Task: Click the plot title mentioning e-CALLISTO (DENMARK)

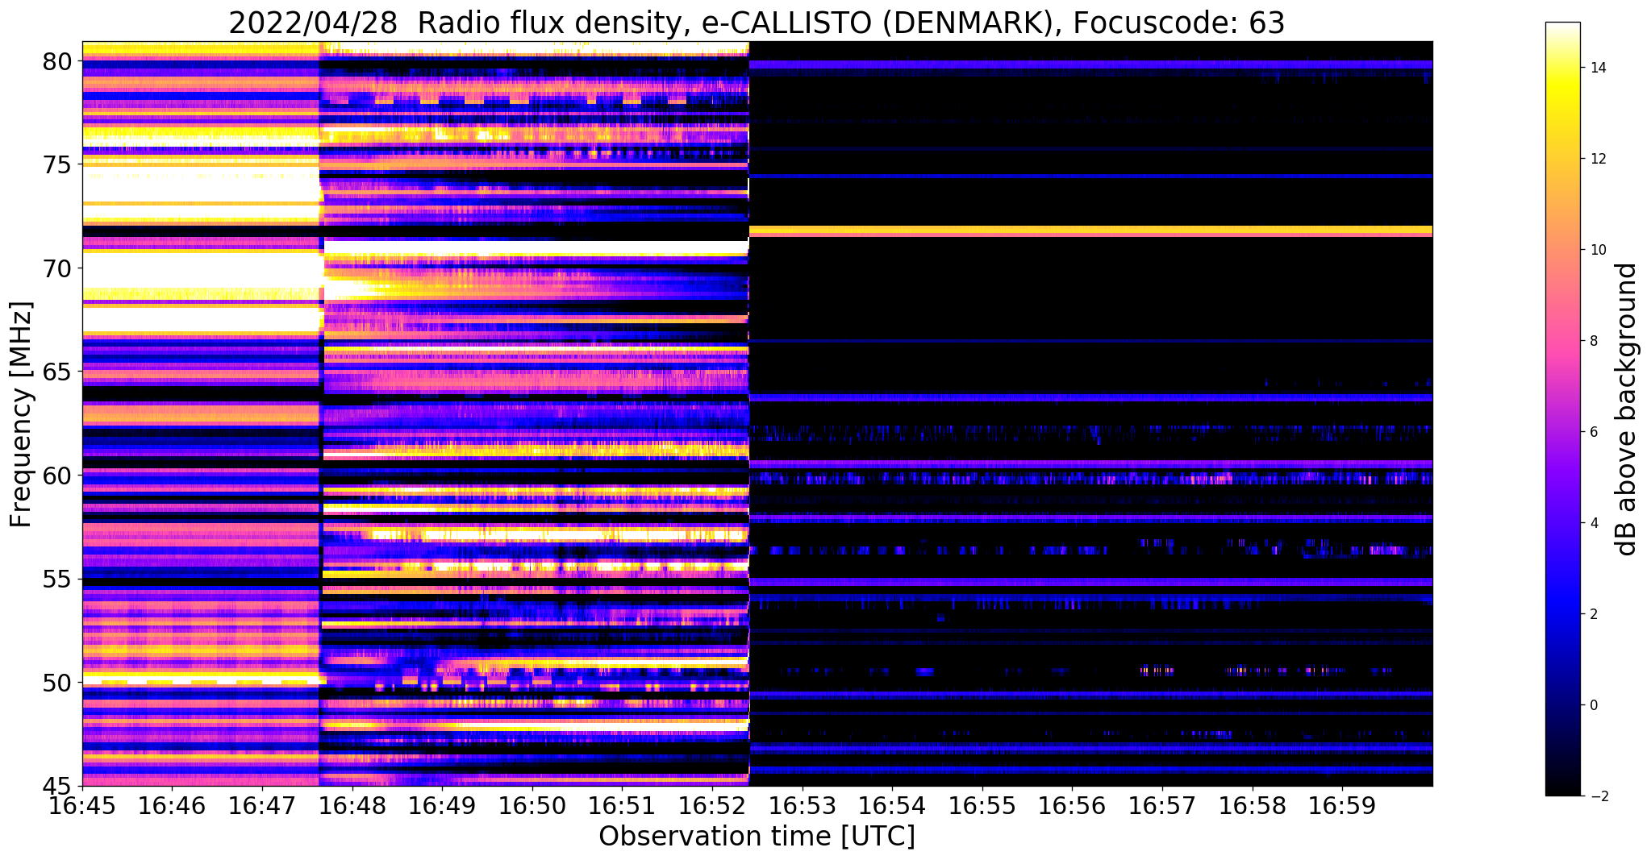Action: tap(757, 23)
